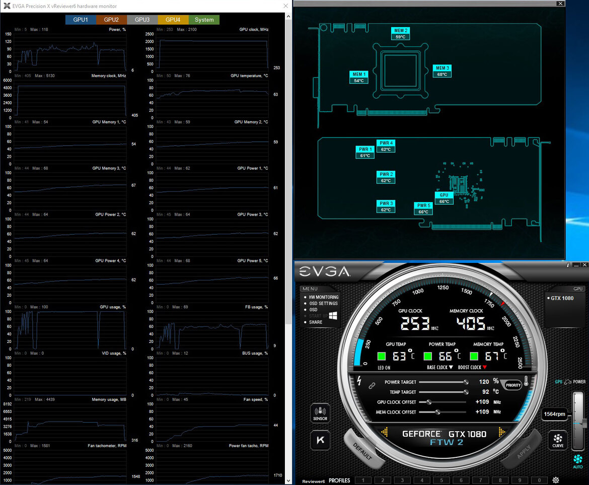
Task: Adjust the Temp Target slider
Action: pyautogui.click(x=443, y=392)
